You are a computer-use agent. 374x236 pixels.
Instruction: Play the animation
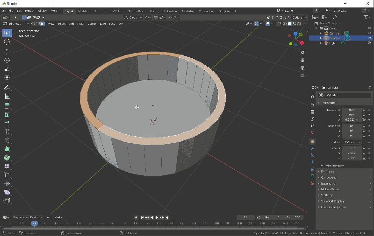[157, 217]
